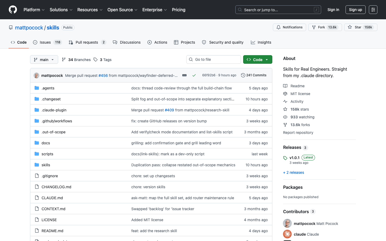Select the Code tab
Screen dimensions: 386x241
pyautogui.click(x=19, y=42)
